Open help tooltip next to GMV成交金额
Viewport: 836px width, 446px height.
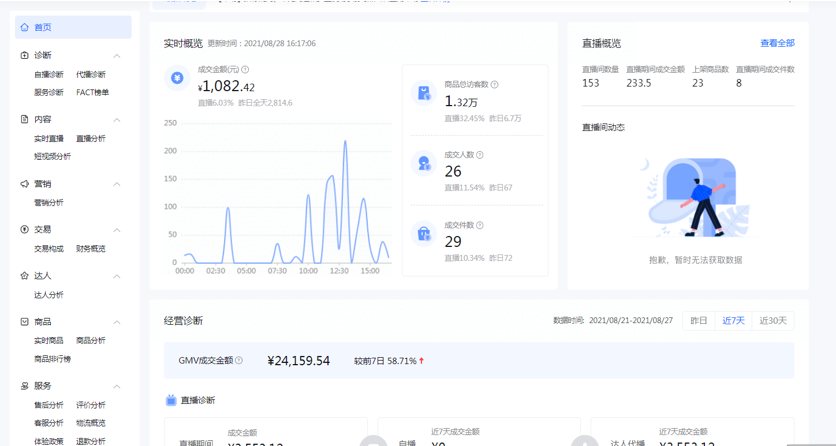[239, 361]
